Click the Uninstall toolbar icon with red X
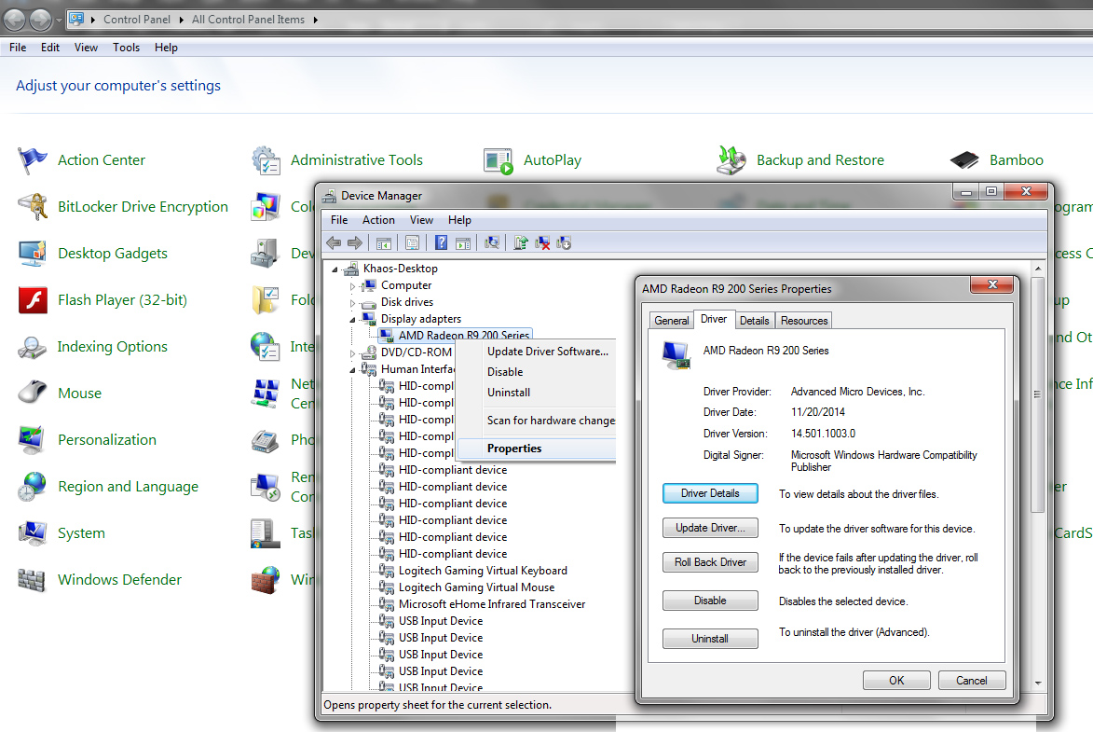Screen dimensions: 1093x732 click(542, 242)
